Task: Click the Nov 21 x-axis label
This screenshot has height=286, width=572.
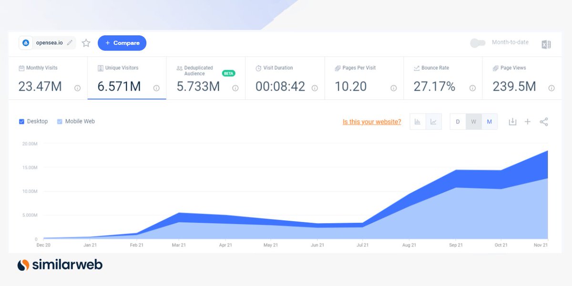Action: (x=541, y=245)
